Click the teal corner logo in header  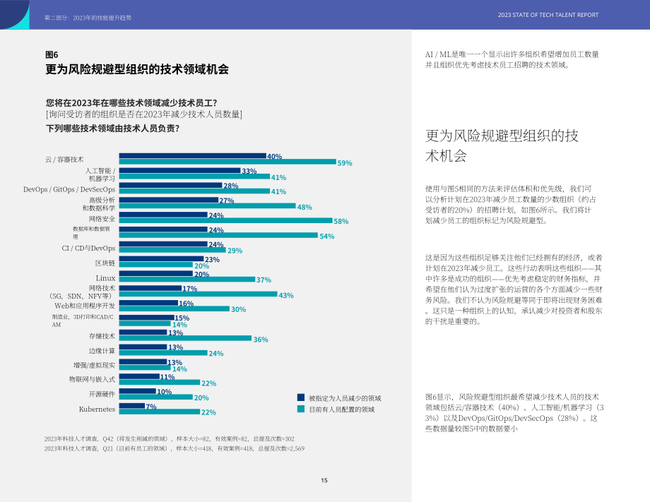(15, 15)
